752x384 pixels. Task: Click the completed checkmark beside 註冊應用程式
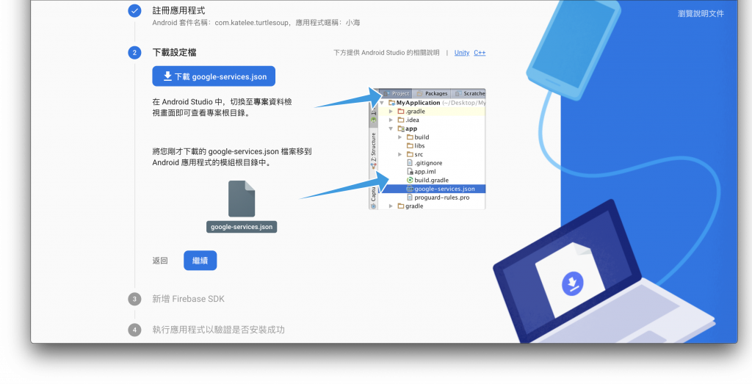tap(135, 10)
